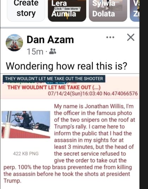Open Dan Azam's profile name link
This screenshot has height=189, width=148.
tap(50, 40)
